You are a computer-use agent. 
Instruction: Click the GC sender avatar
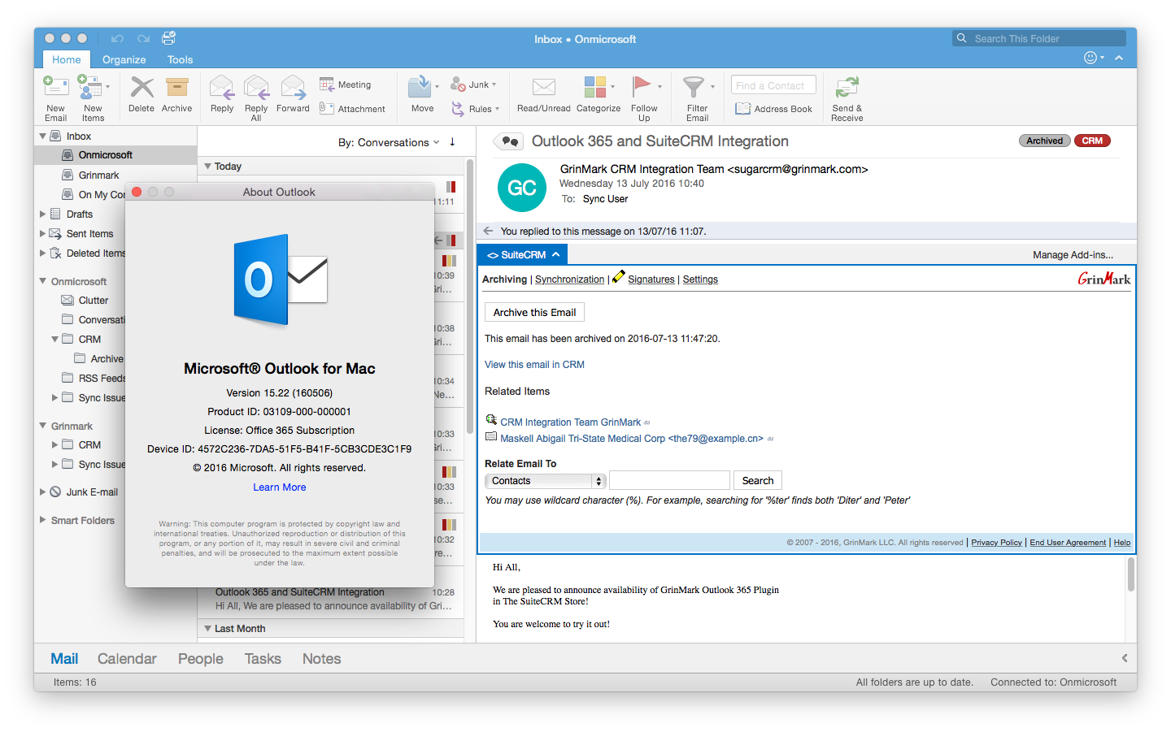tap(521, 188)
